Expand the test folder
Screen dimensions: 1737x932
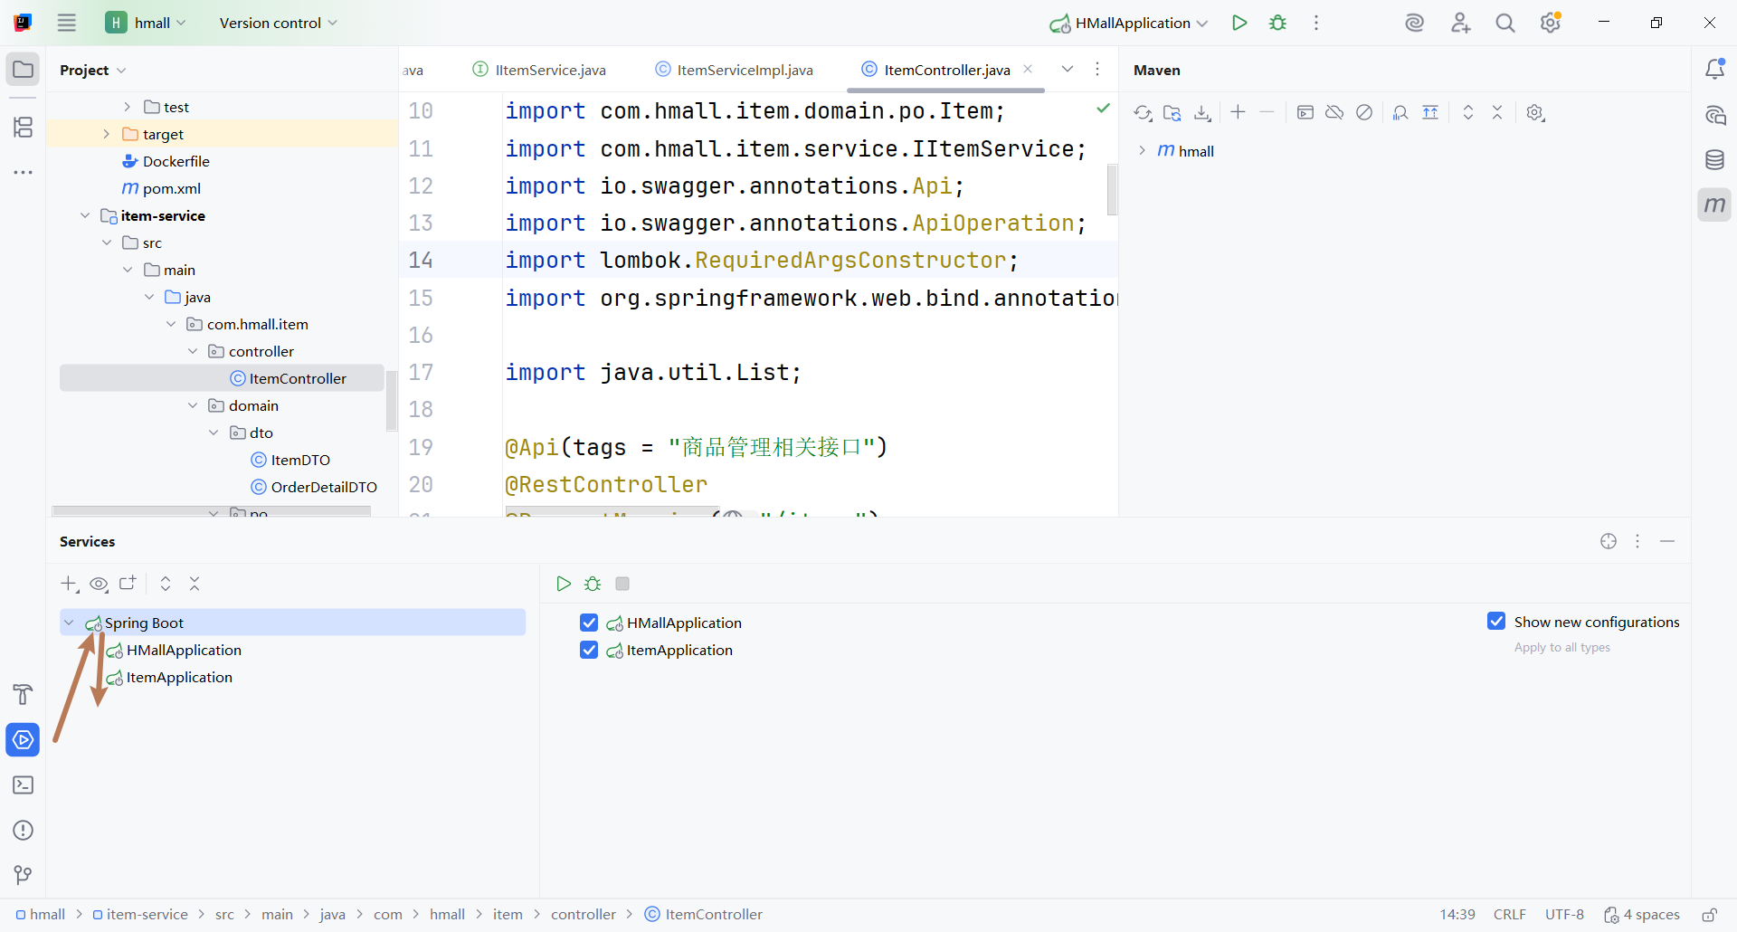128,107
